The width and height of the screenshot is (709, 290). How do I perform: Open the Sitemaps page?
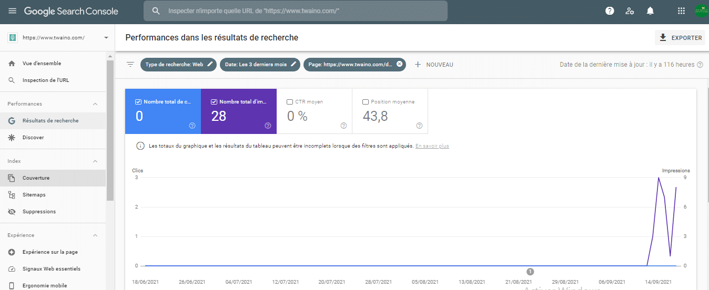click(53, 195)
